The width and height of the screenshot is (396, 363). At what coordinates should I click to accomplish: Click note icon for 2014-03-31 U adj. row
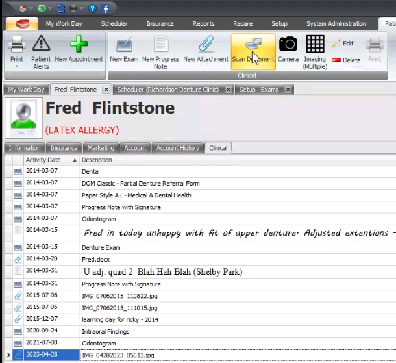pyautogui.click(x=18, y=271)
